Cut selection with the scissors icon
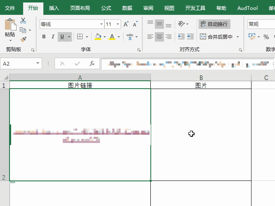275x206 pixels. click(23, 21)
